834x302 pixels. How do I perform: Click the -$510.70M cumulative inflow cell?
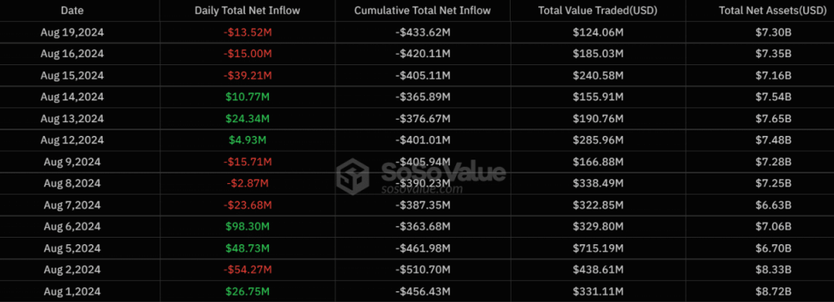[423, 270]
